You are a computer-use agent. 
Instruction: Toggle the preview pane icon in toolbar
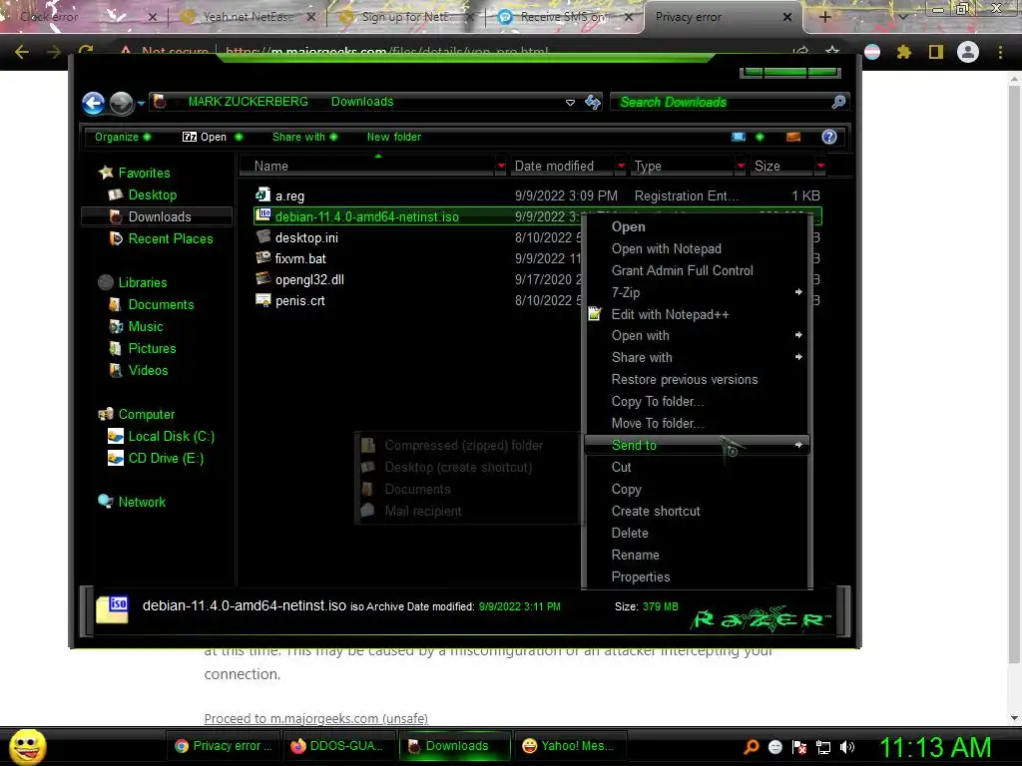tap(793, 137)
